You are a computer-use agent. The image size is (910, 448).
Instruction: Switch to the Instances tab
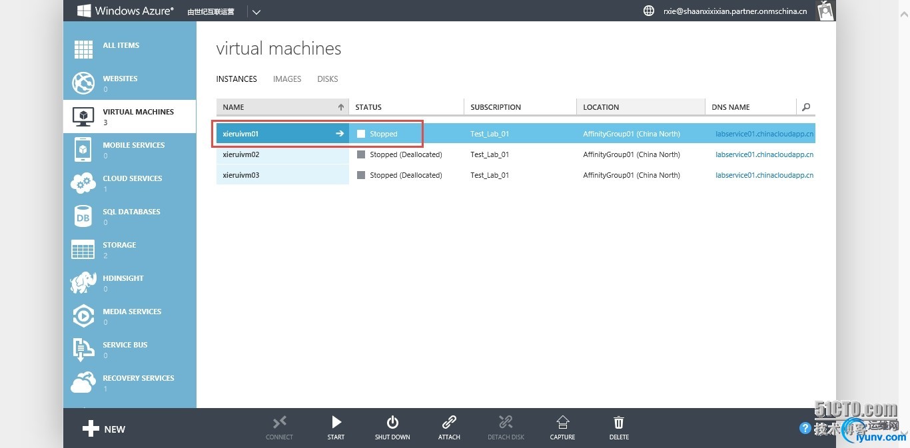click(236, 79)
